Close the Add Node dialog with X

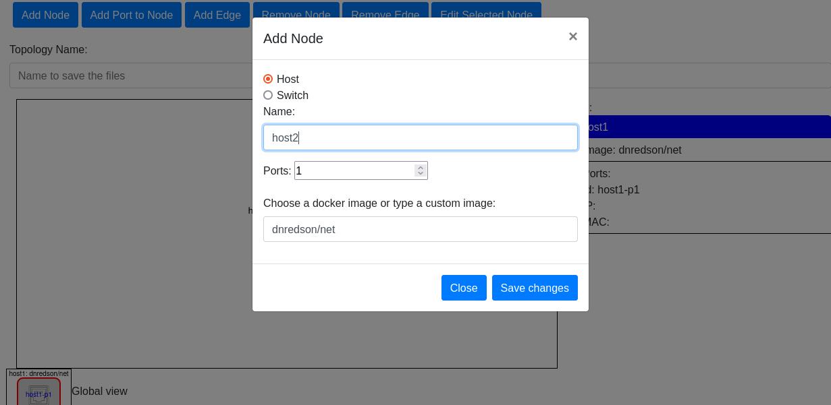click(x=572, y=36)
